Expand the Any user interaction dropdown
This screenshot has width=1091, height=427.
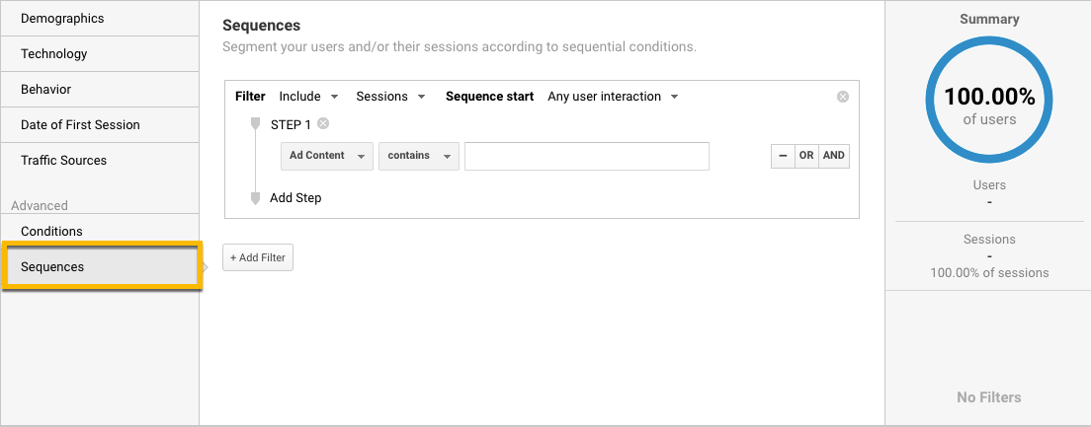613,97
